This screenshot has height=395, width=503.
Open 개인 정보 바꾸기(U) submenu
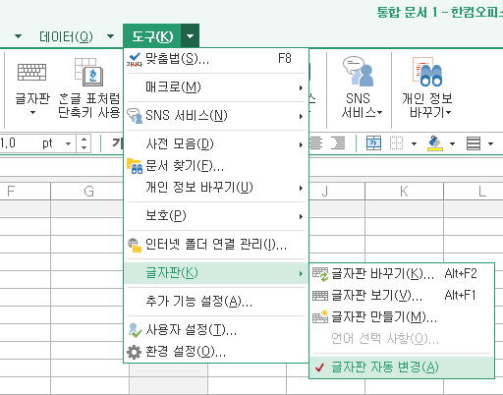[216, 188]
